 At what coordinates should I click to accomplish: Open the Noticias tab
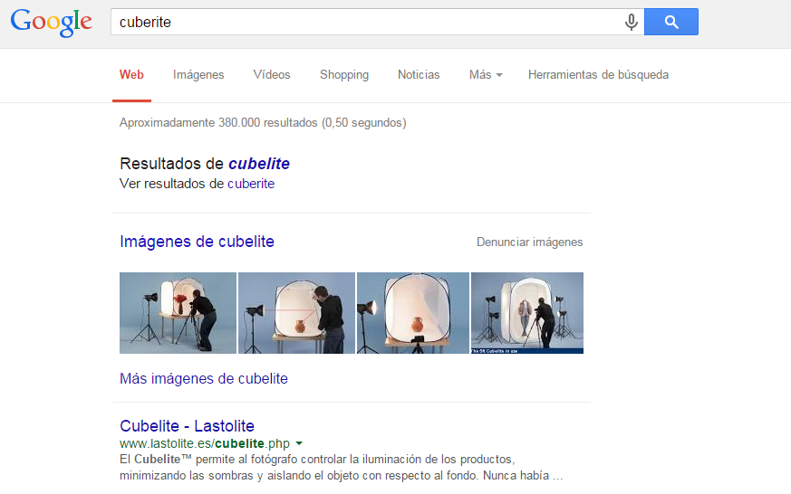click(x=419, y=75)
